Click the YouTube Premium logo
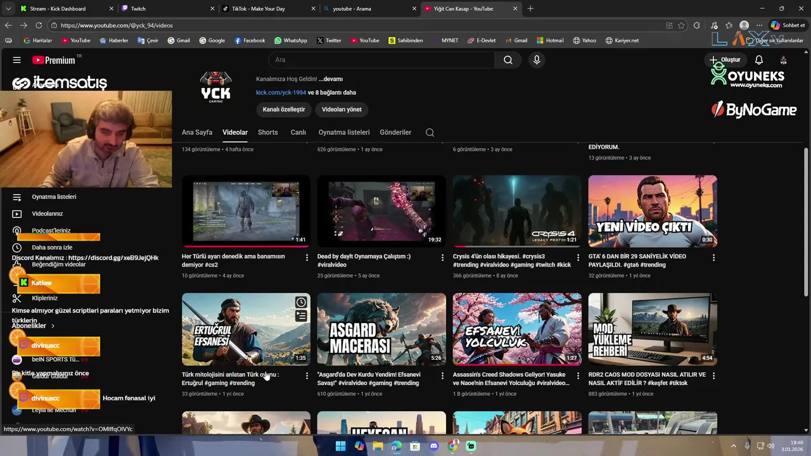This screenshot has height=456, width=811. (54, 60)
